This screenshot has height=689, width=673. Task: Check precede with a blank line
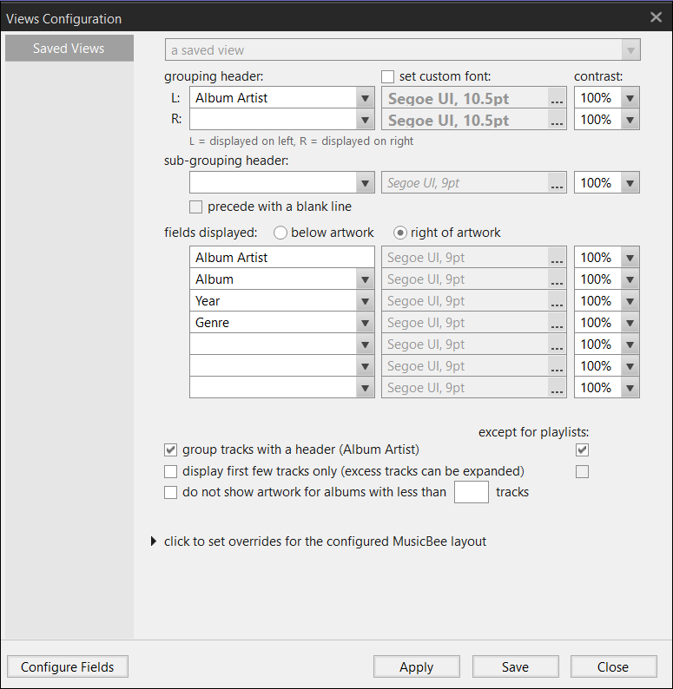click(196, 207)
